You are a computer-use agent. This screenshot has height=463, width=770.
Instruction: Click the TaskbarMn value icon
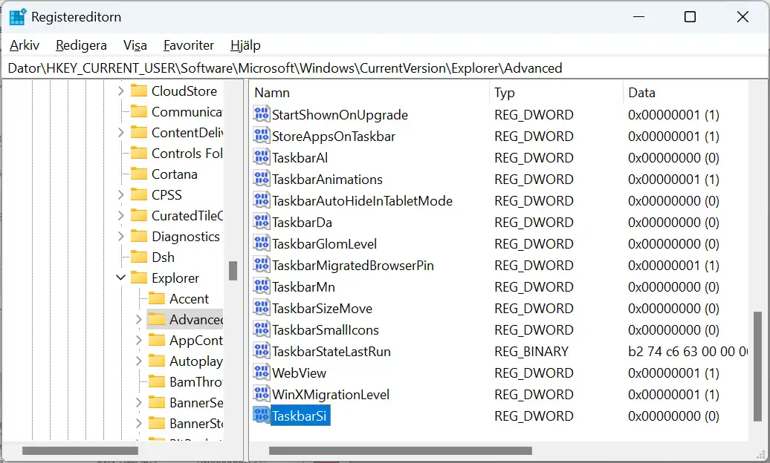click(262, 287)
